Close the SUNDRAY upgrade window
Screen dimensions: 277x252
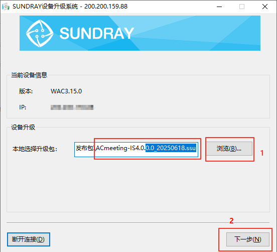265,7
